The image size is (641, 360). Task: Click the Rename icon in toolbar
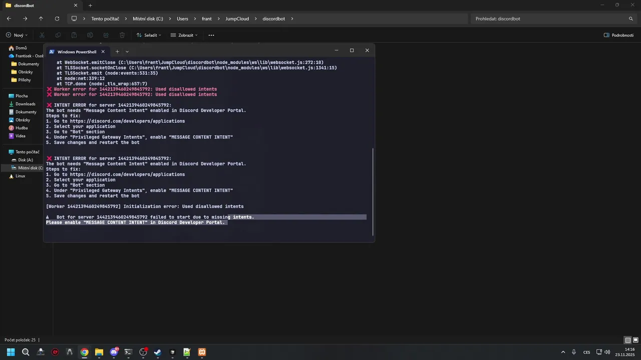click(x=90, y=35)
